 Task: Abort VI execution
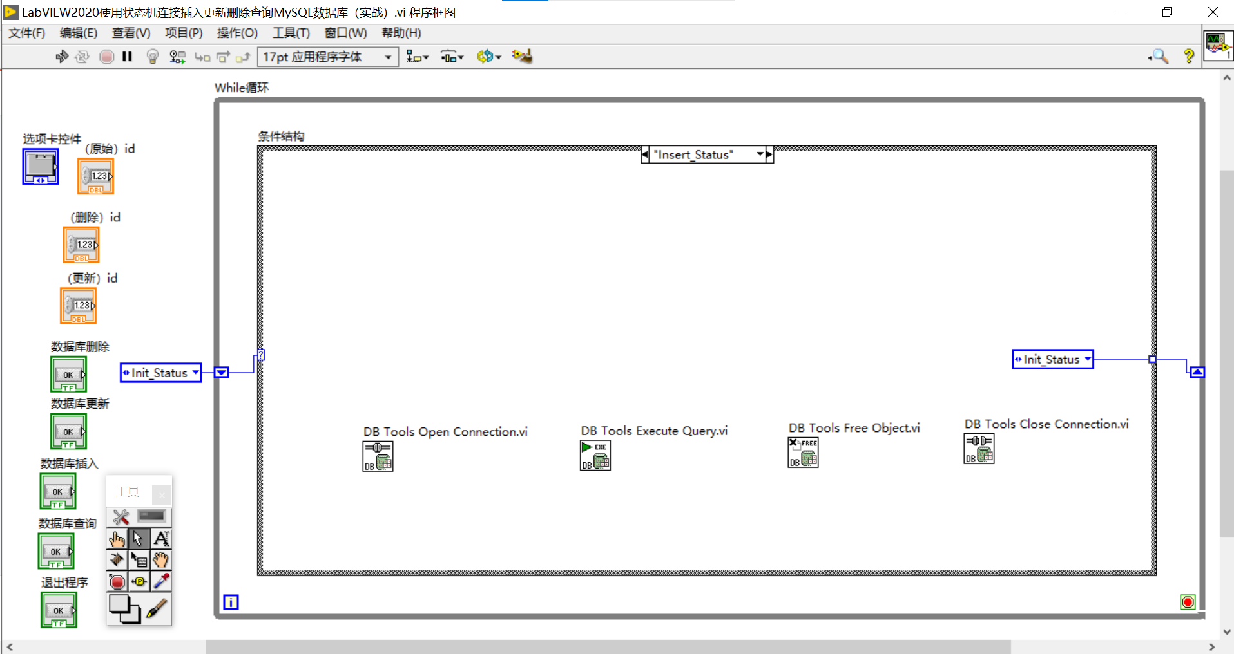(x=106, y=57)
